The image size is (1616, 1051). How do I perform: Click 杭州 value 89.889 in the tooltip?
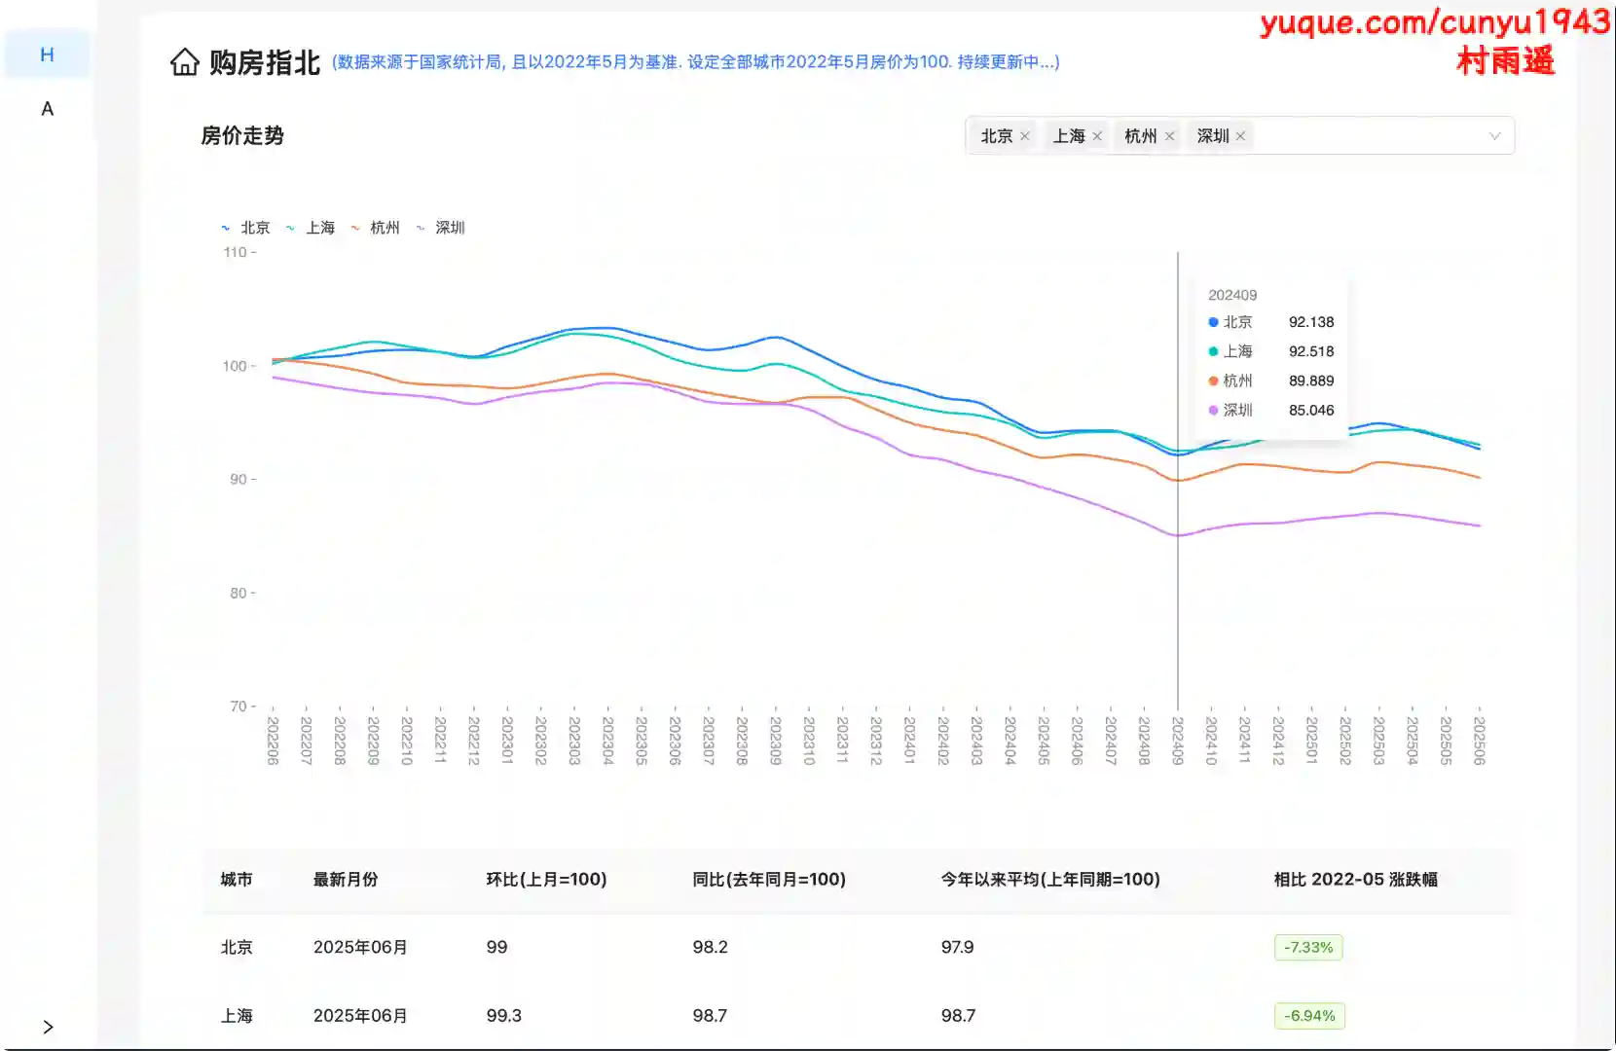click(x=1311, y=381)
